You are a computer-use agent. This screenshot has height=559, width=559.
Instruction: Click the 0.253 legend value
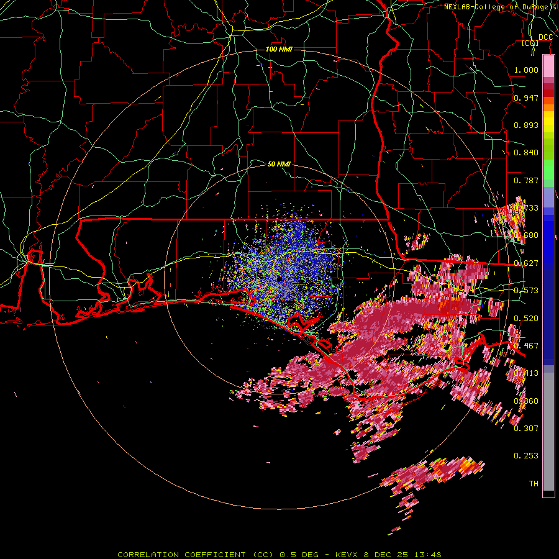pos(526,456)
